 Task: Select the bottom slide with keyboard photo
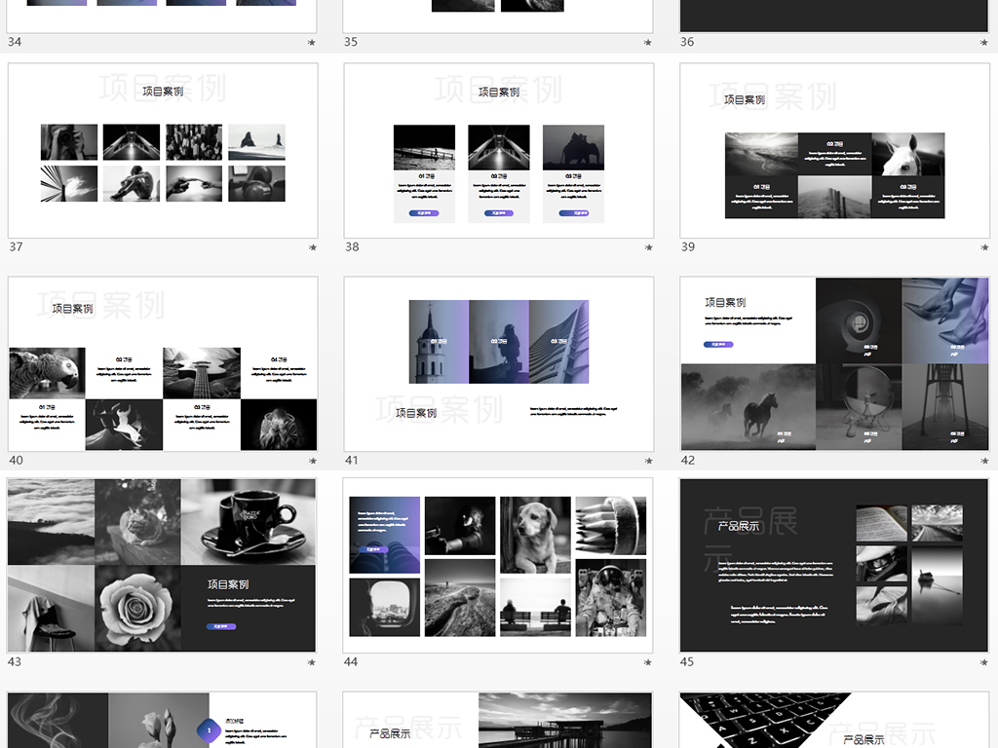tap(834, 721)
